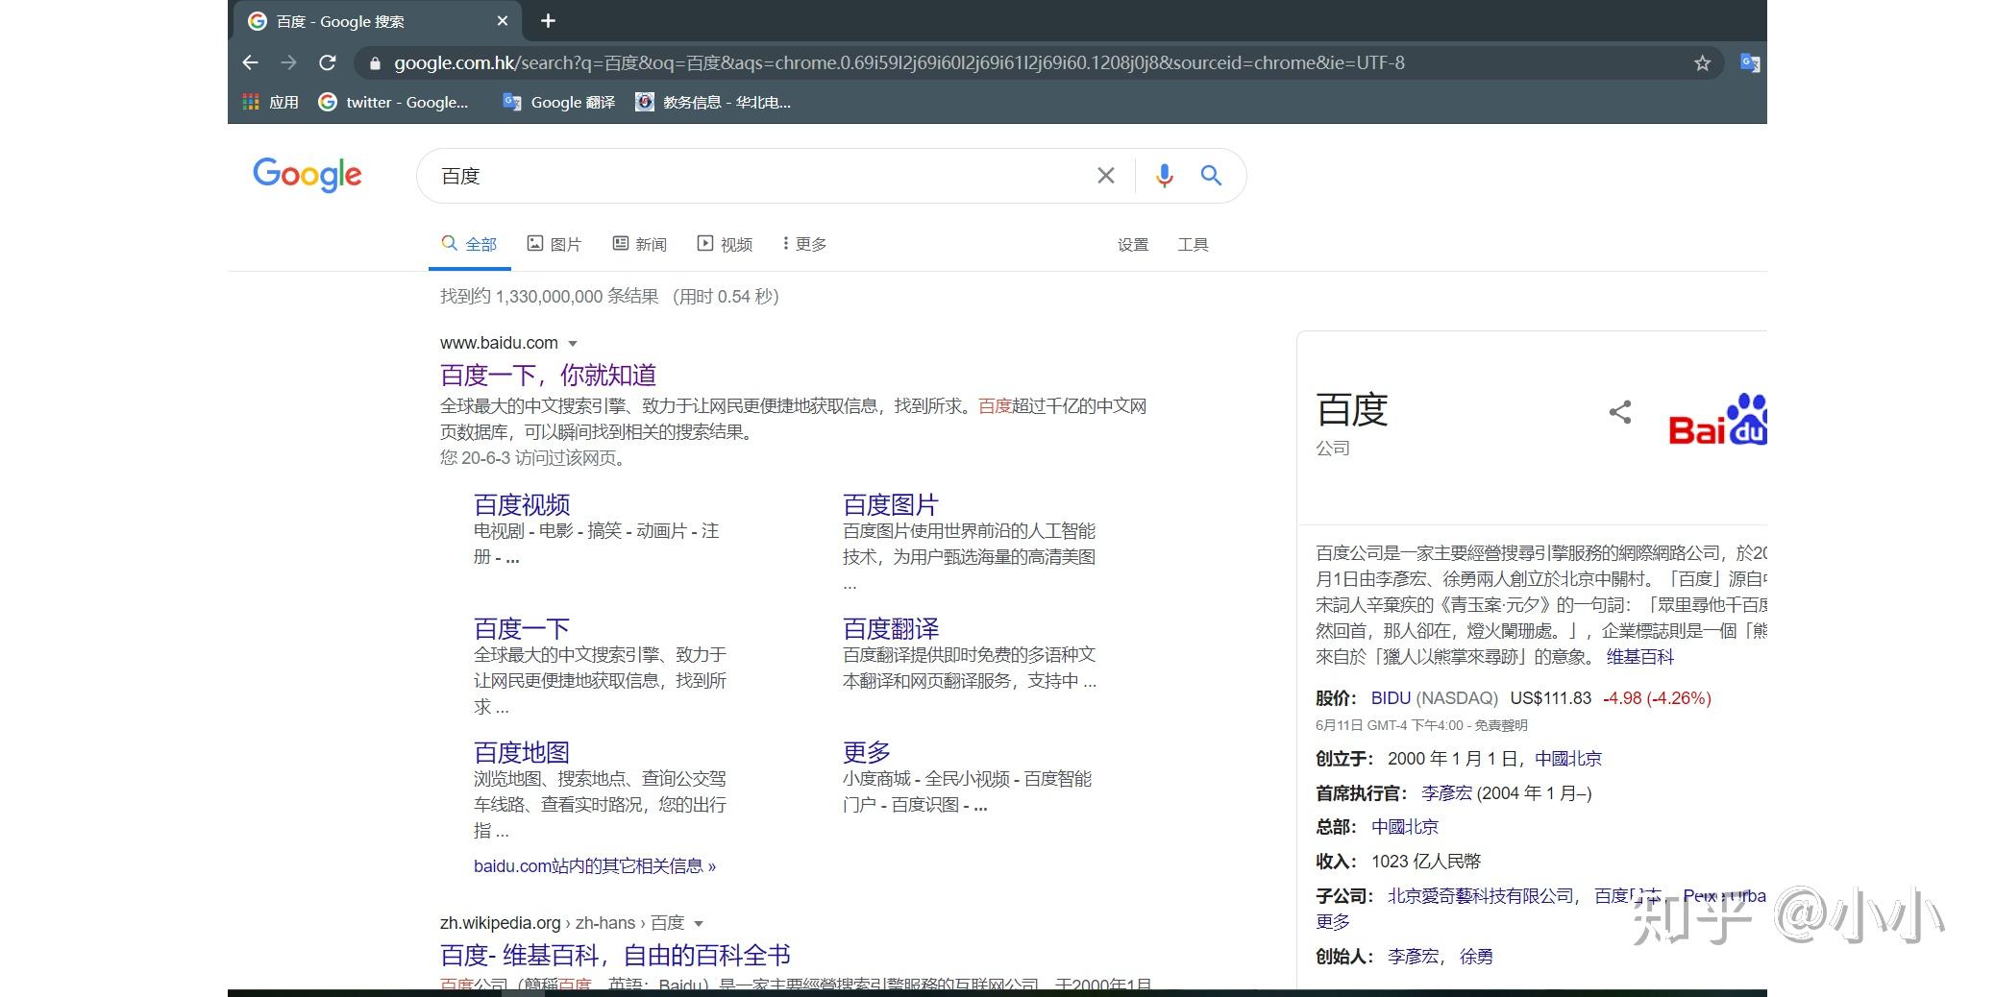Image resolution: width=1995 pixels, height=997 pixels.
Task: Open 免責聲明 stock disclaimer link
Action: tap(1501, 725)
